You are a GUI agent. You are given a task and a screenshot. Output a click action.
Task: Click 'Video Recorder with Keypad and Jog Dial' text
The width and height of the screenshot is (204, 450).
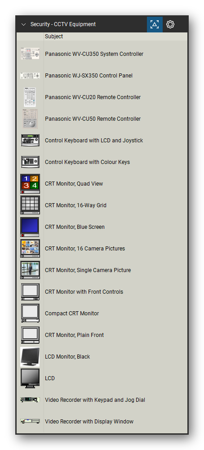point(95,400)
